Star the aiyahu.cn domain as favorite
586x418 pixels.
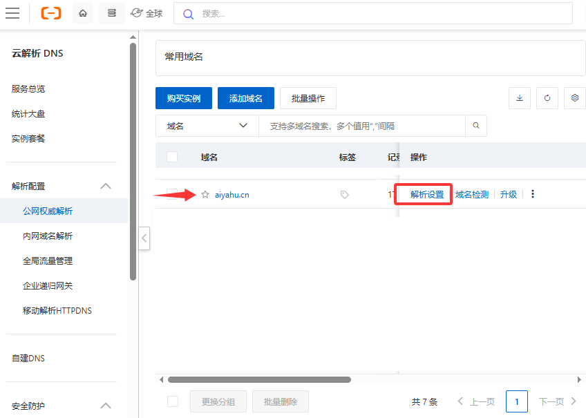coord(205,195)
